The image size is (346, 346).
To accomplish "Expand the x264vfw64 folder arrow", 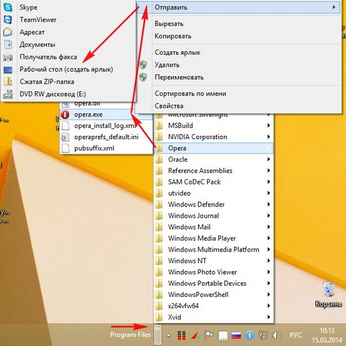I will [269, 306].
